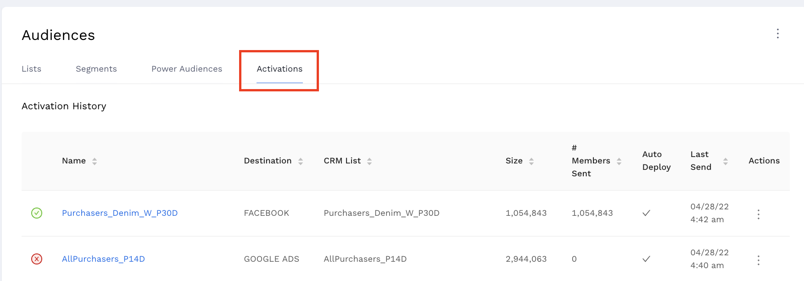
Task: Switch to the Lists tab
Action: click(x=31, y=69)
